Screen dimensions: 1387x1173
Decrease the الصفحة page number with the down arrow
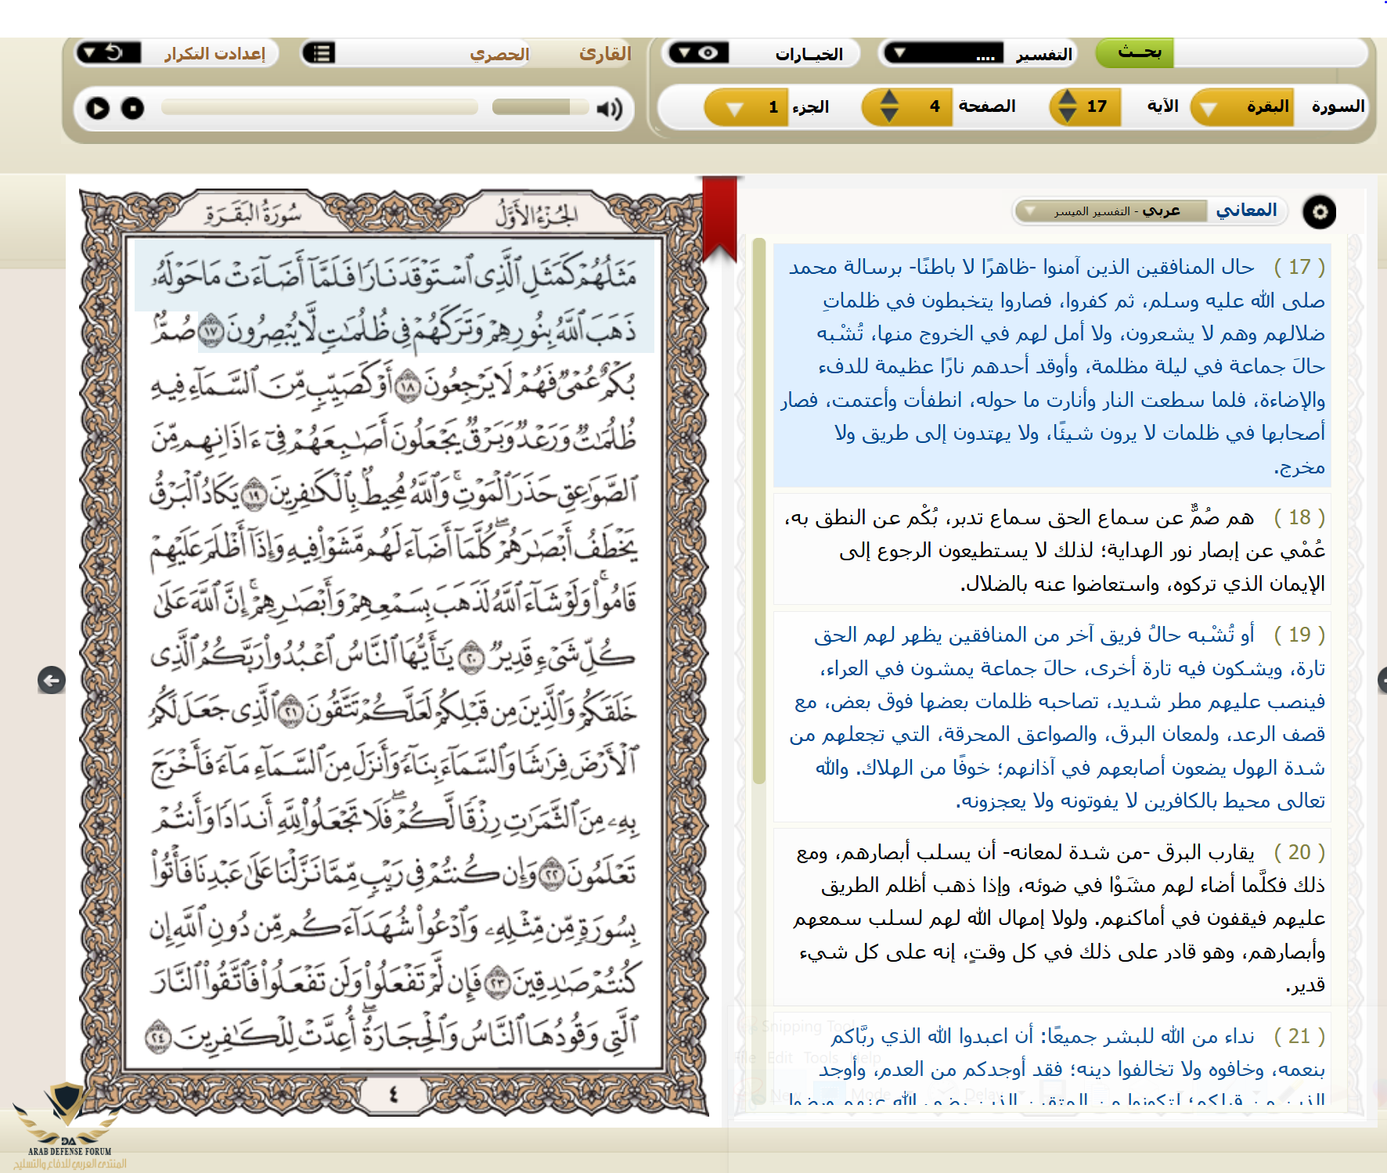coord(889,116)
